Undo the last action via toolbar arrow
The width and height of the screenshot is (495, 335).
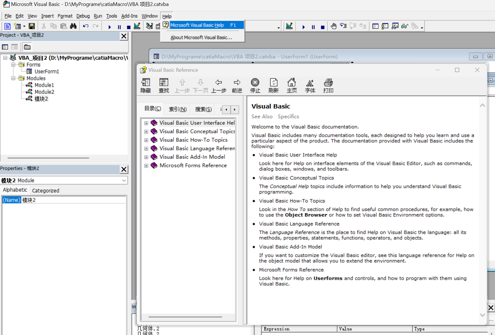pyautogui.click(x=86, y=26)
